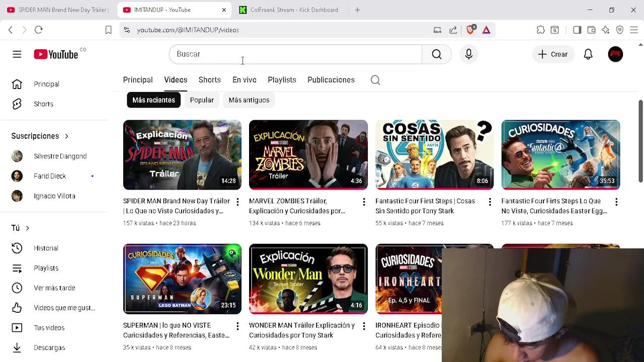644x362 pixels.
Task: Play the Wonder Man Explicación thumbnail
Action: click(308, 279)
